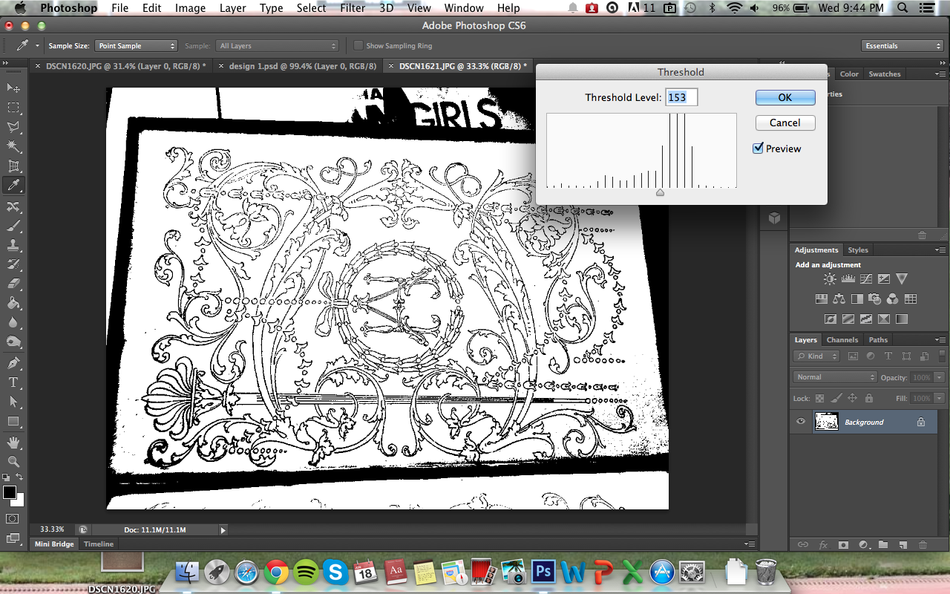Open the layer filter Kind dropdown

tap(816, 356)
